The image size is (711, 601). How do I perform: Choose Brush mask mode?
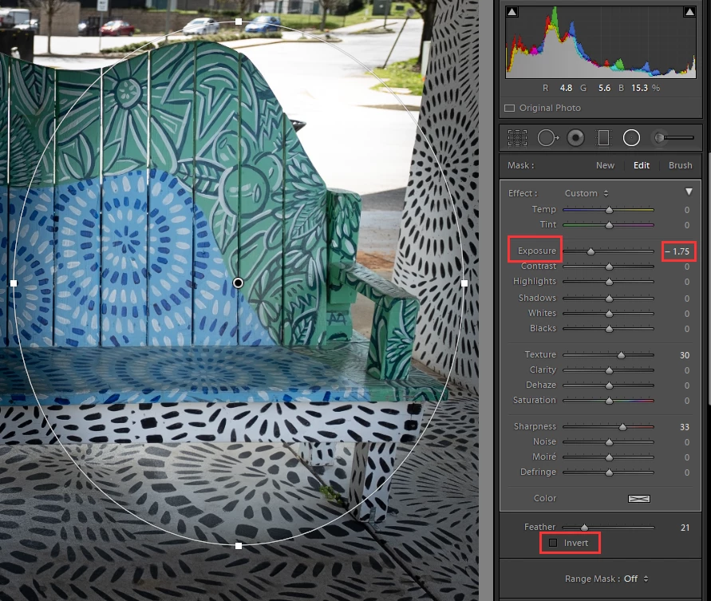[x=680, y=165]
